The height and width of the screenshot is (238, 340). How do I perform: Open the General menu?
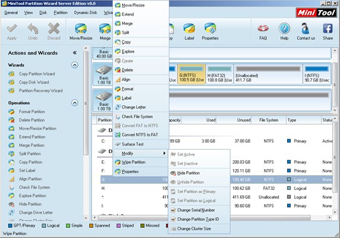coord(11,12)
